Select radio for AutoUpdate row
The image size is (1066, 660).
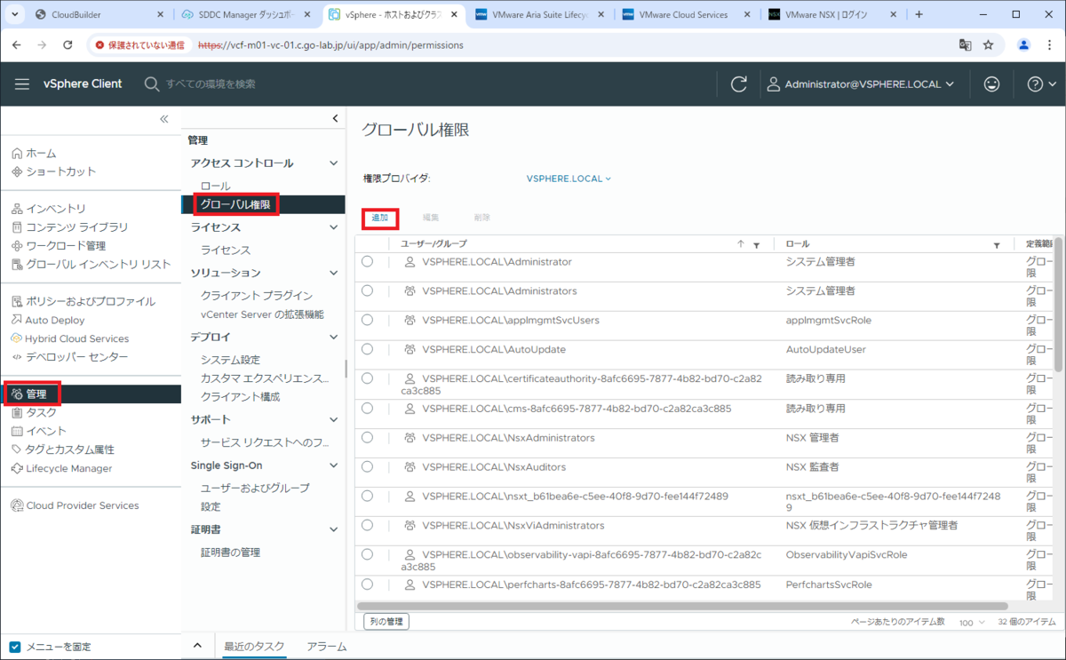tap(367, 349)
